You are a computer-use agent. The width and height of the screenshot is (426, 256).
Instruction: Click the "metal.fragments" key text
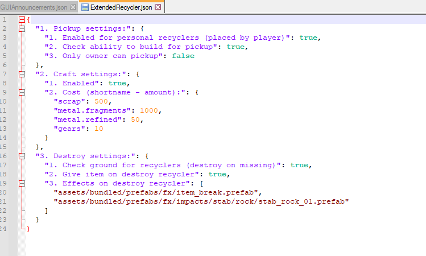coord(92,110)
